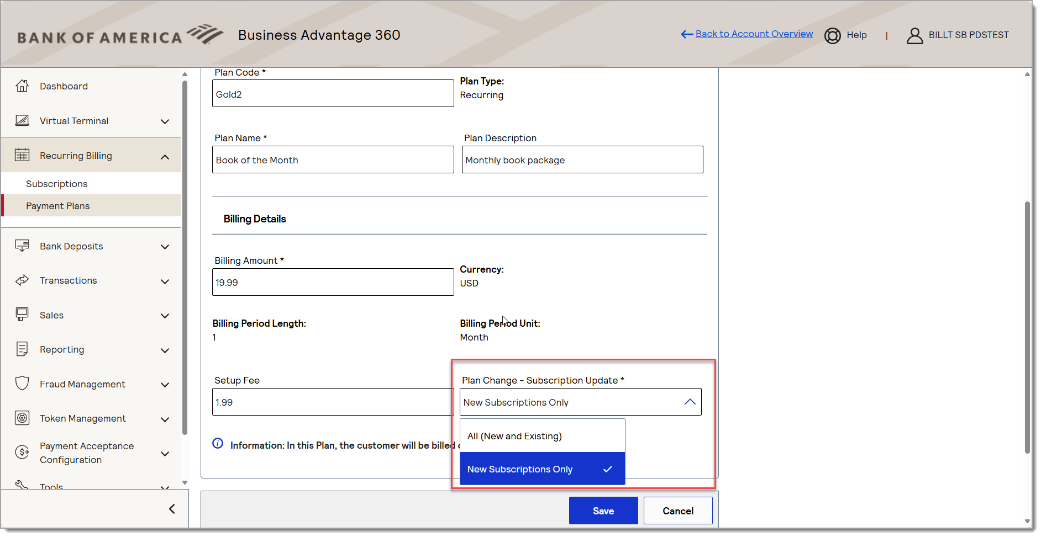The image size is (1041, 537).
Task: Cancel editing the payment plan
Action: point(678,511)
